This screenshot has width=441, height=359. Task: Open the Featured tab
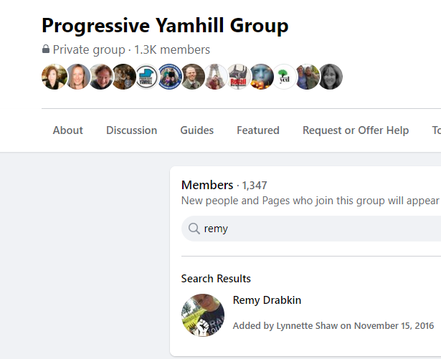(258, 130)
